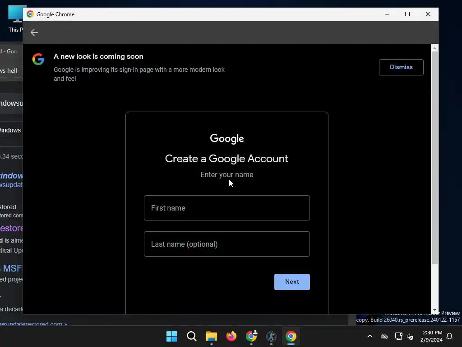Image resolution: width=462 pixels, height=347 pixels.
Task: Click the Next button
Action: click(292, 282)
